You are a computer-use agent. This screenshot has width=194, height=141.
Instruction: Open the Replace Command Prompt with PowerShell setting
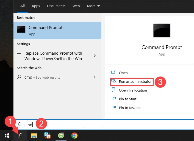pyautogui.click(x=57, y=56)
